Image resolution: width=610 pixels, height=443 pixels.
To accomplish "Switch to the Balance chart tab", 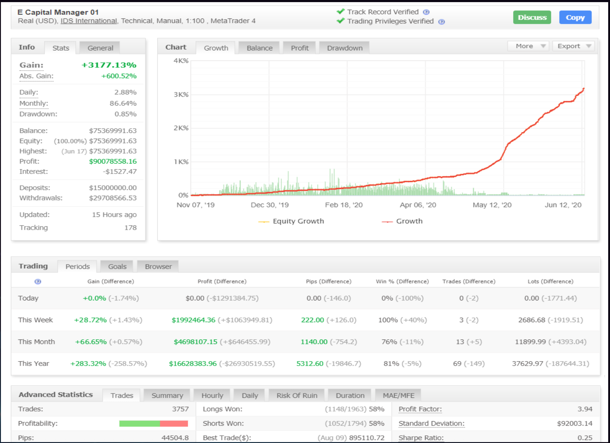I will tap(259, 48).
